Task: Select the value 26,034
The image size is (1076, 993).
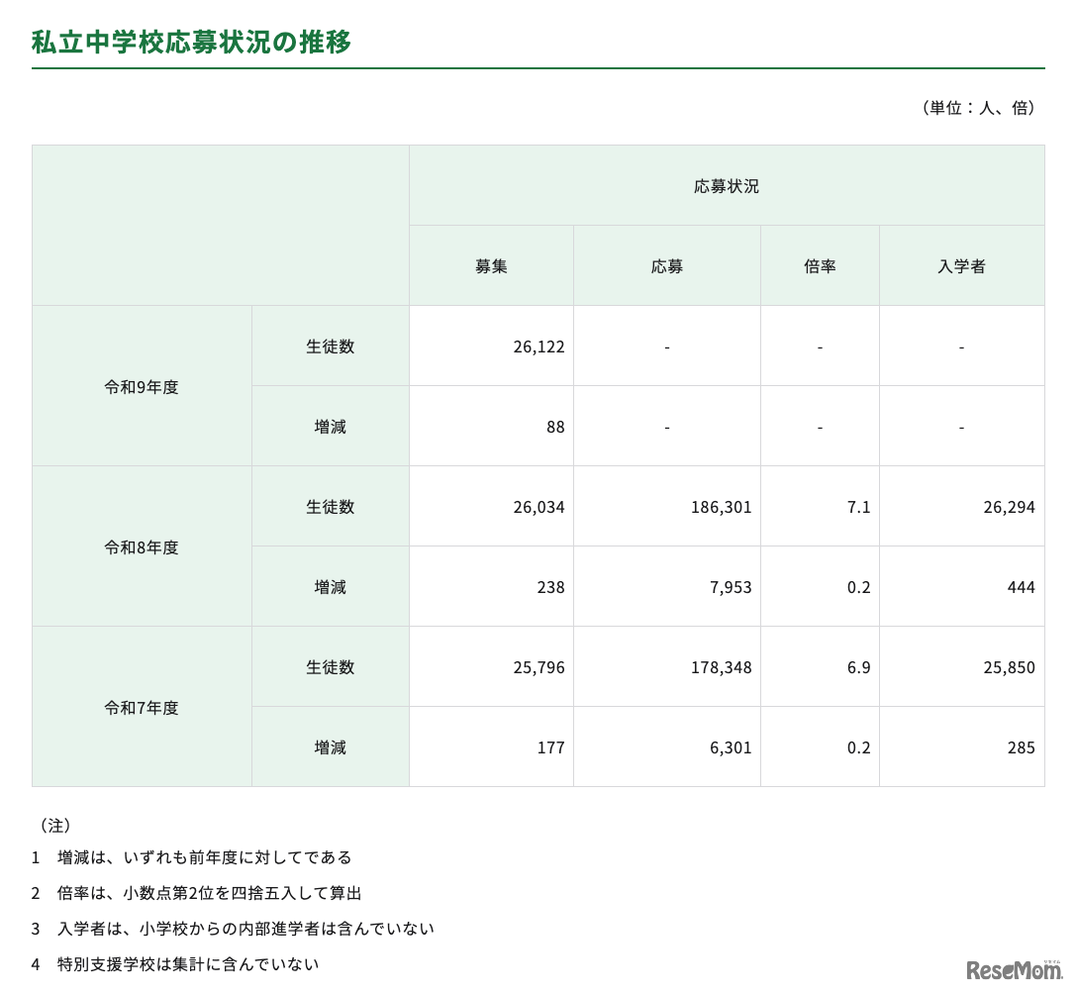Action: pos(538,507)
